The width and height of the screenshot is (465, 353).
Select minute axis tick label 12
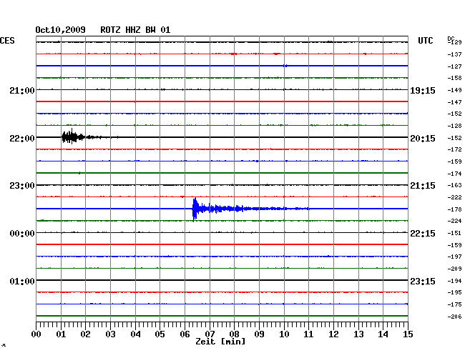[x=333, y=334]
